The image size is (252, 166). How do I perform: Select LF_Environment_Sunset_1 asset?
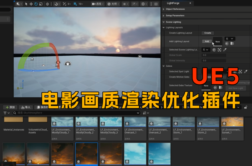[232, 129]
